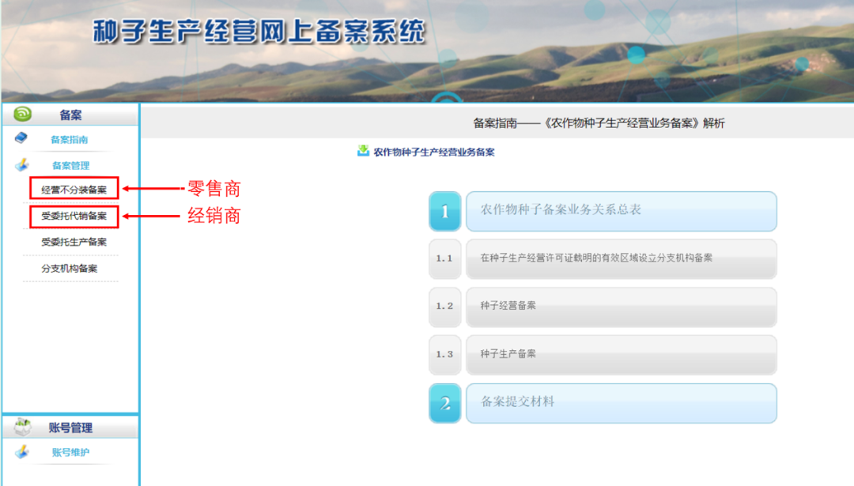Click the teal number badge 1
This screenshot has height=486, width=854.
click(x=445, y=211)
